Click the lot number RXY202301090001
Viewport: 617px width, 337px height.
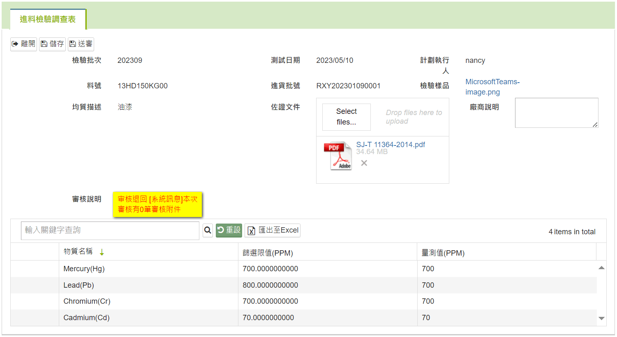click(349, 86)
